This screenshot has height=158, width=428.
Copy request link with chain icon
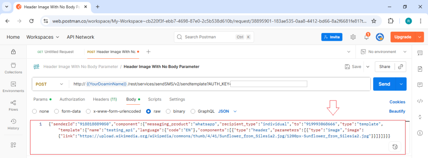(400, 66)
